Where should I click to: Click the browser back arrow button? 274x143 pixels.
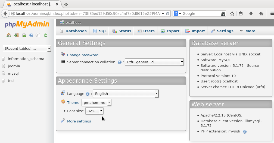click(5, 14)
